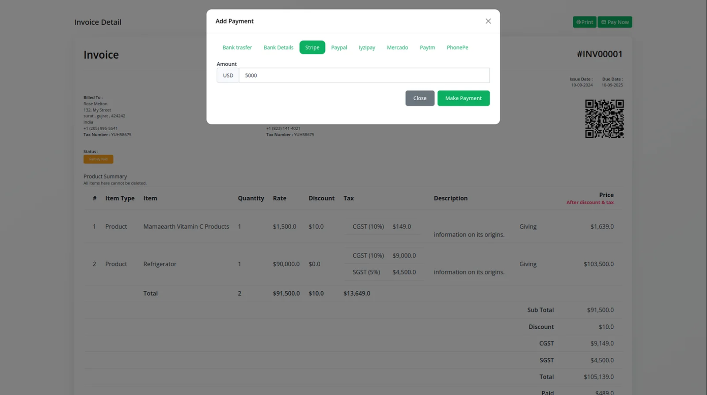Click the $1,500.0 rate value
Viewport: 707px width, 395px height.
tap(285, 226)
